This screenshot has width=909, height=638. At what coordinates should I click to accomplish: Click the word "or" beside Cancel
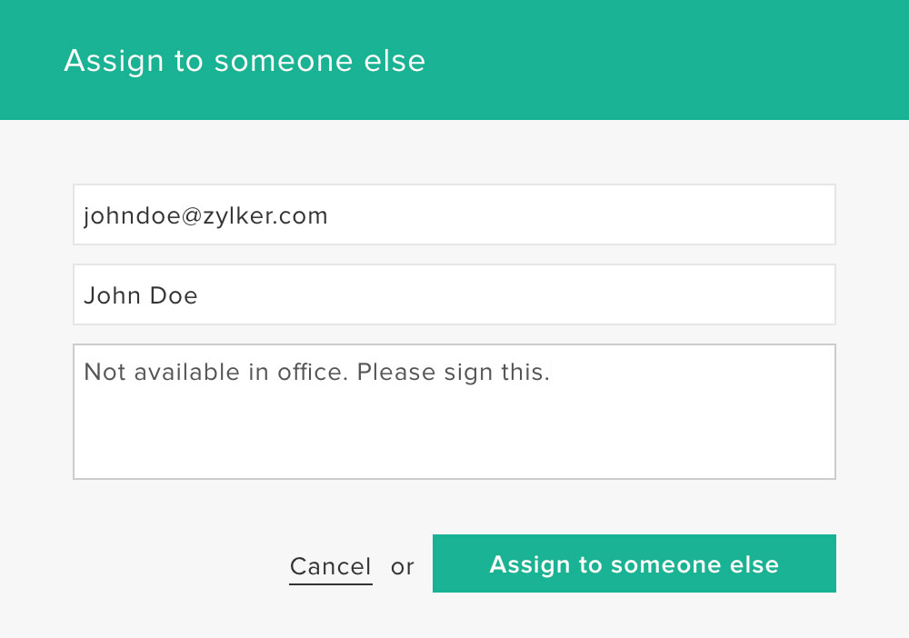pyautogui.click(x=402, y=567)
